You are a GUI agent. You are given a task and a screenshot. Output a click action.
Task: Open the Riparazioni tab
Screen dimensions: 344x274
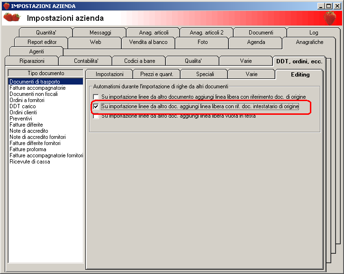point(32,61)
